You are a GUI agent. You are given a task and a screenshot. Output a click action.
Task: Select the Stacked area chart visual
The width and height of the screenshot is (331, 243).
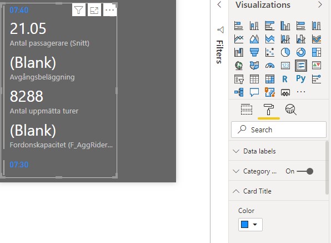270,39
